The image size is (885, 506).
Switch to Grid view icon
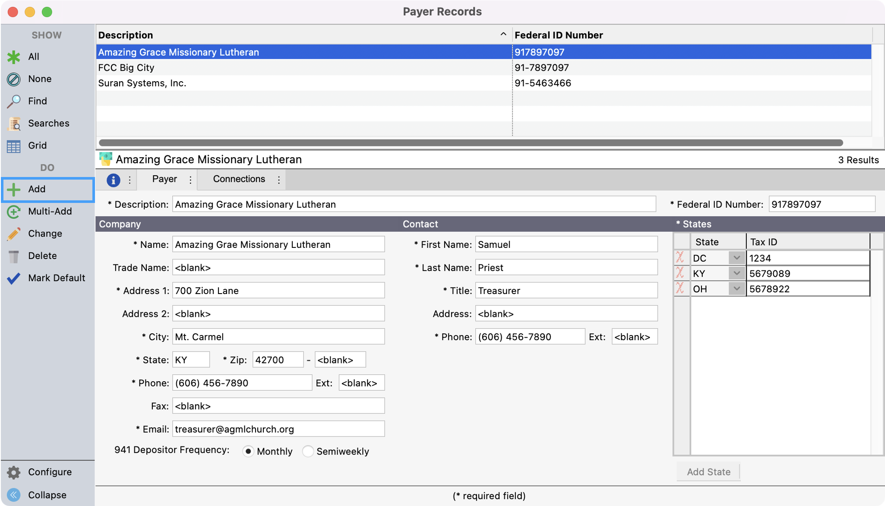[x=14, y=146]
